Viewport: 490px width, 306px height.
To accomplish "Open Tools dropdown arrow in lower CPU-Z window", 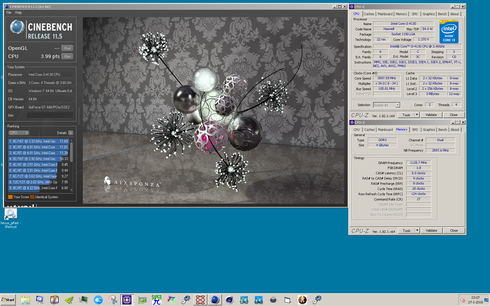I will [417, 231].
